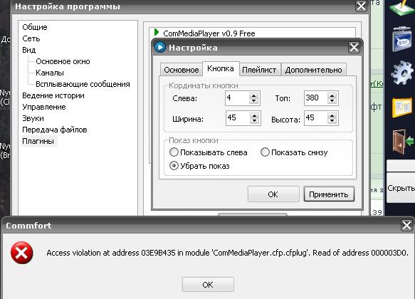The height and width of the screenshot is (299, 415).
Task: Select Всплывающие сообщения in settings tree
Action: [83, 84]
